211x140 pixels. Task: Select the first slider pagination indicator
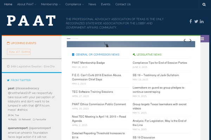point(69,38)
